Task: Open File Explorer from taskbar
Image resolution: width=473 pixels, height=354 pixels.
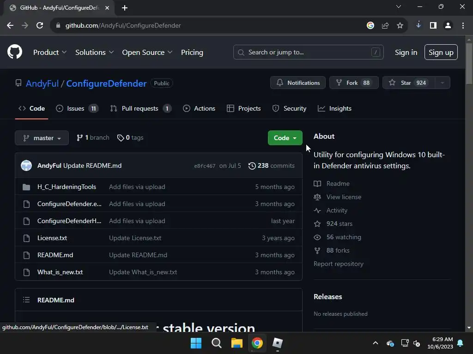Action: (x=237, y=343)
